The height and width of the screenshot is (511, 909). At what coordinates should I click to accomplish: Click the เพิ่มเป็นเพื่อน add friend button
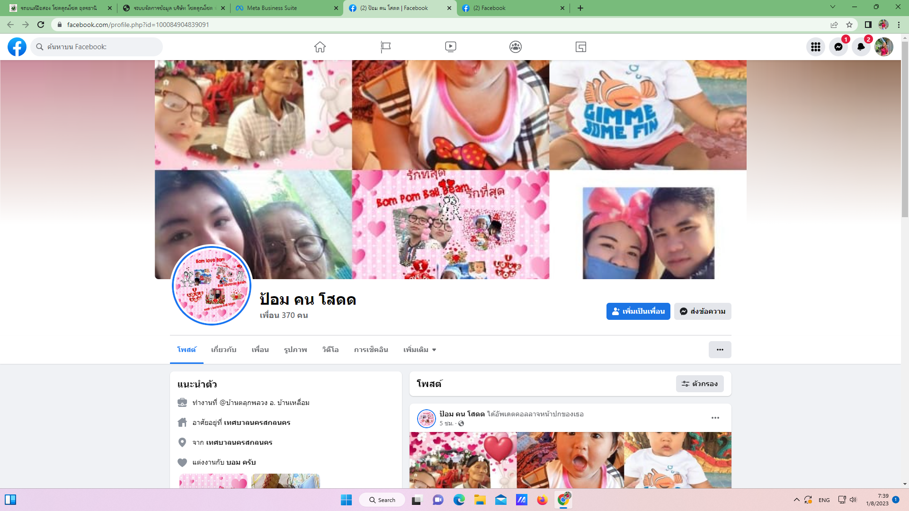[638, 311]
